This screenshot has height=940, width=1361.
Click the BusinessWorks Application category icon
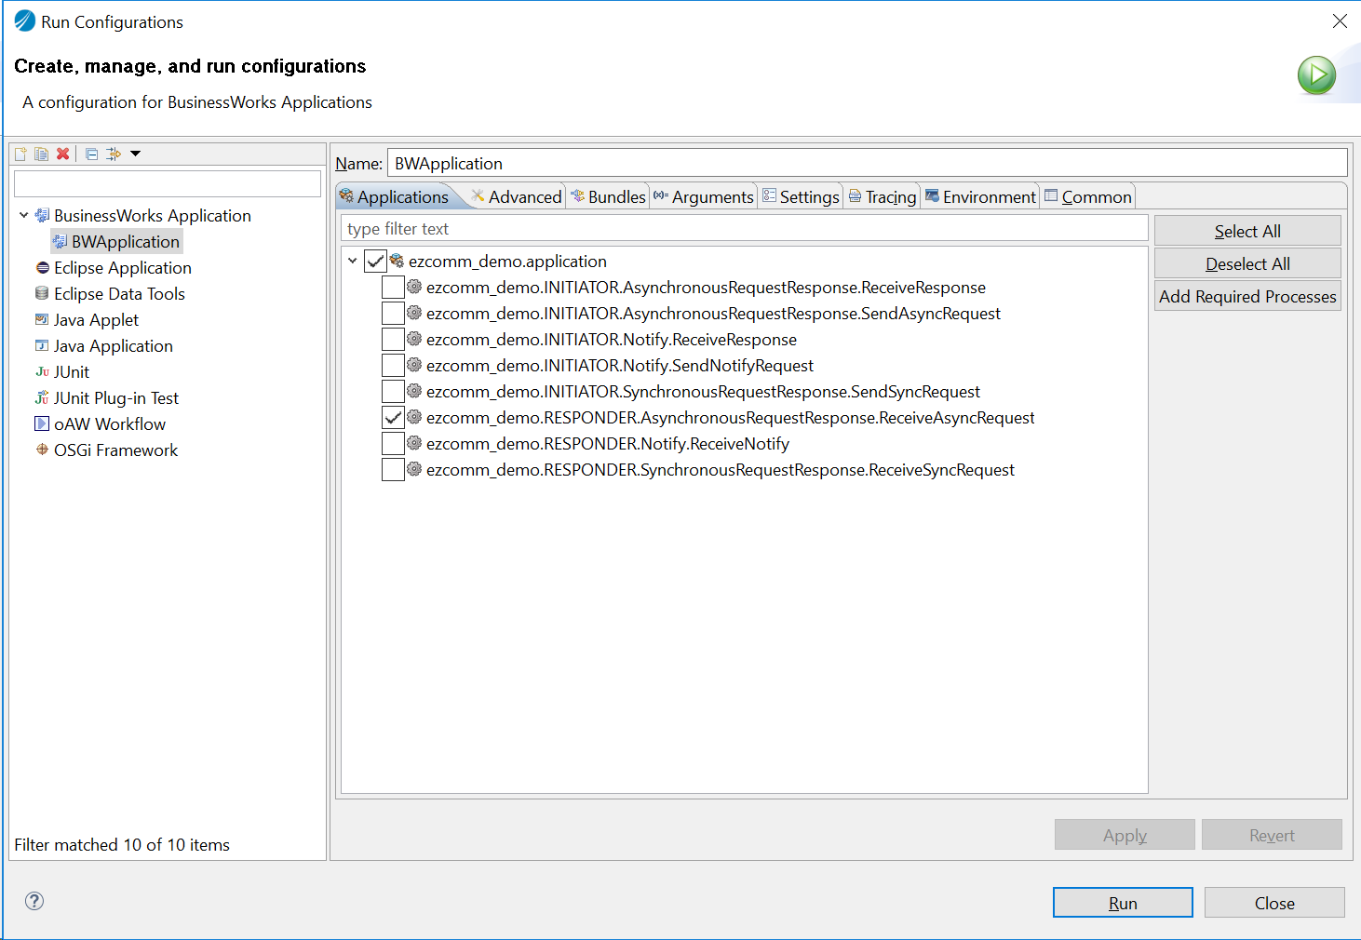click(x=42, y=216)
